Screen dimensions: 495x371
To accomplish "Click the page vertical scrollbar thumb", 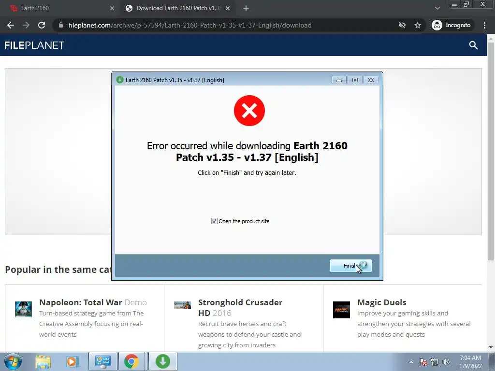I will pyautogui.click(x=491, y=151).
